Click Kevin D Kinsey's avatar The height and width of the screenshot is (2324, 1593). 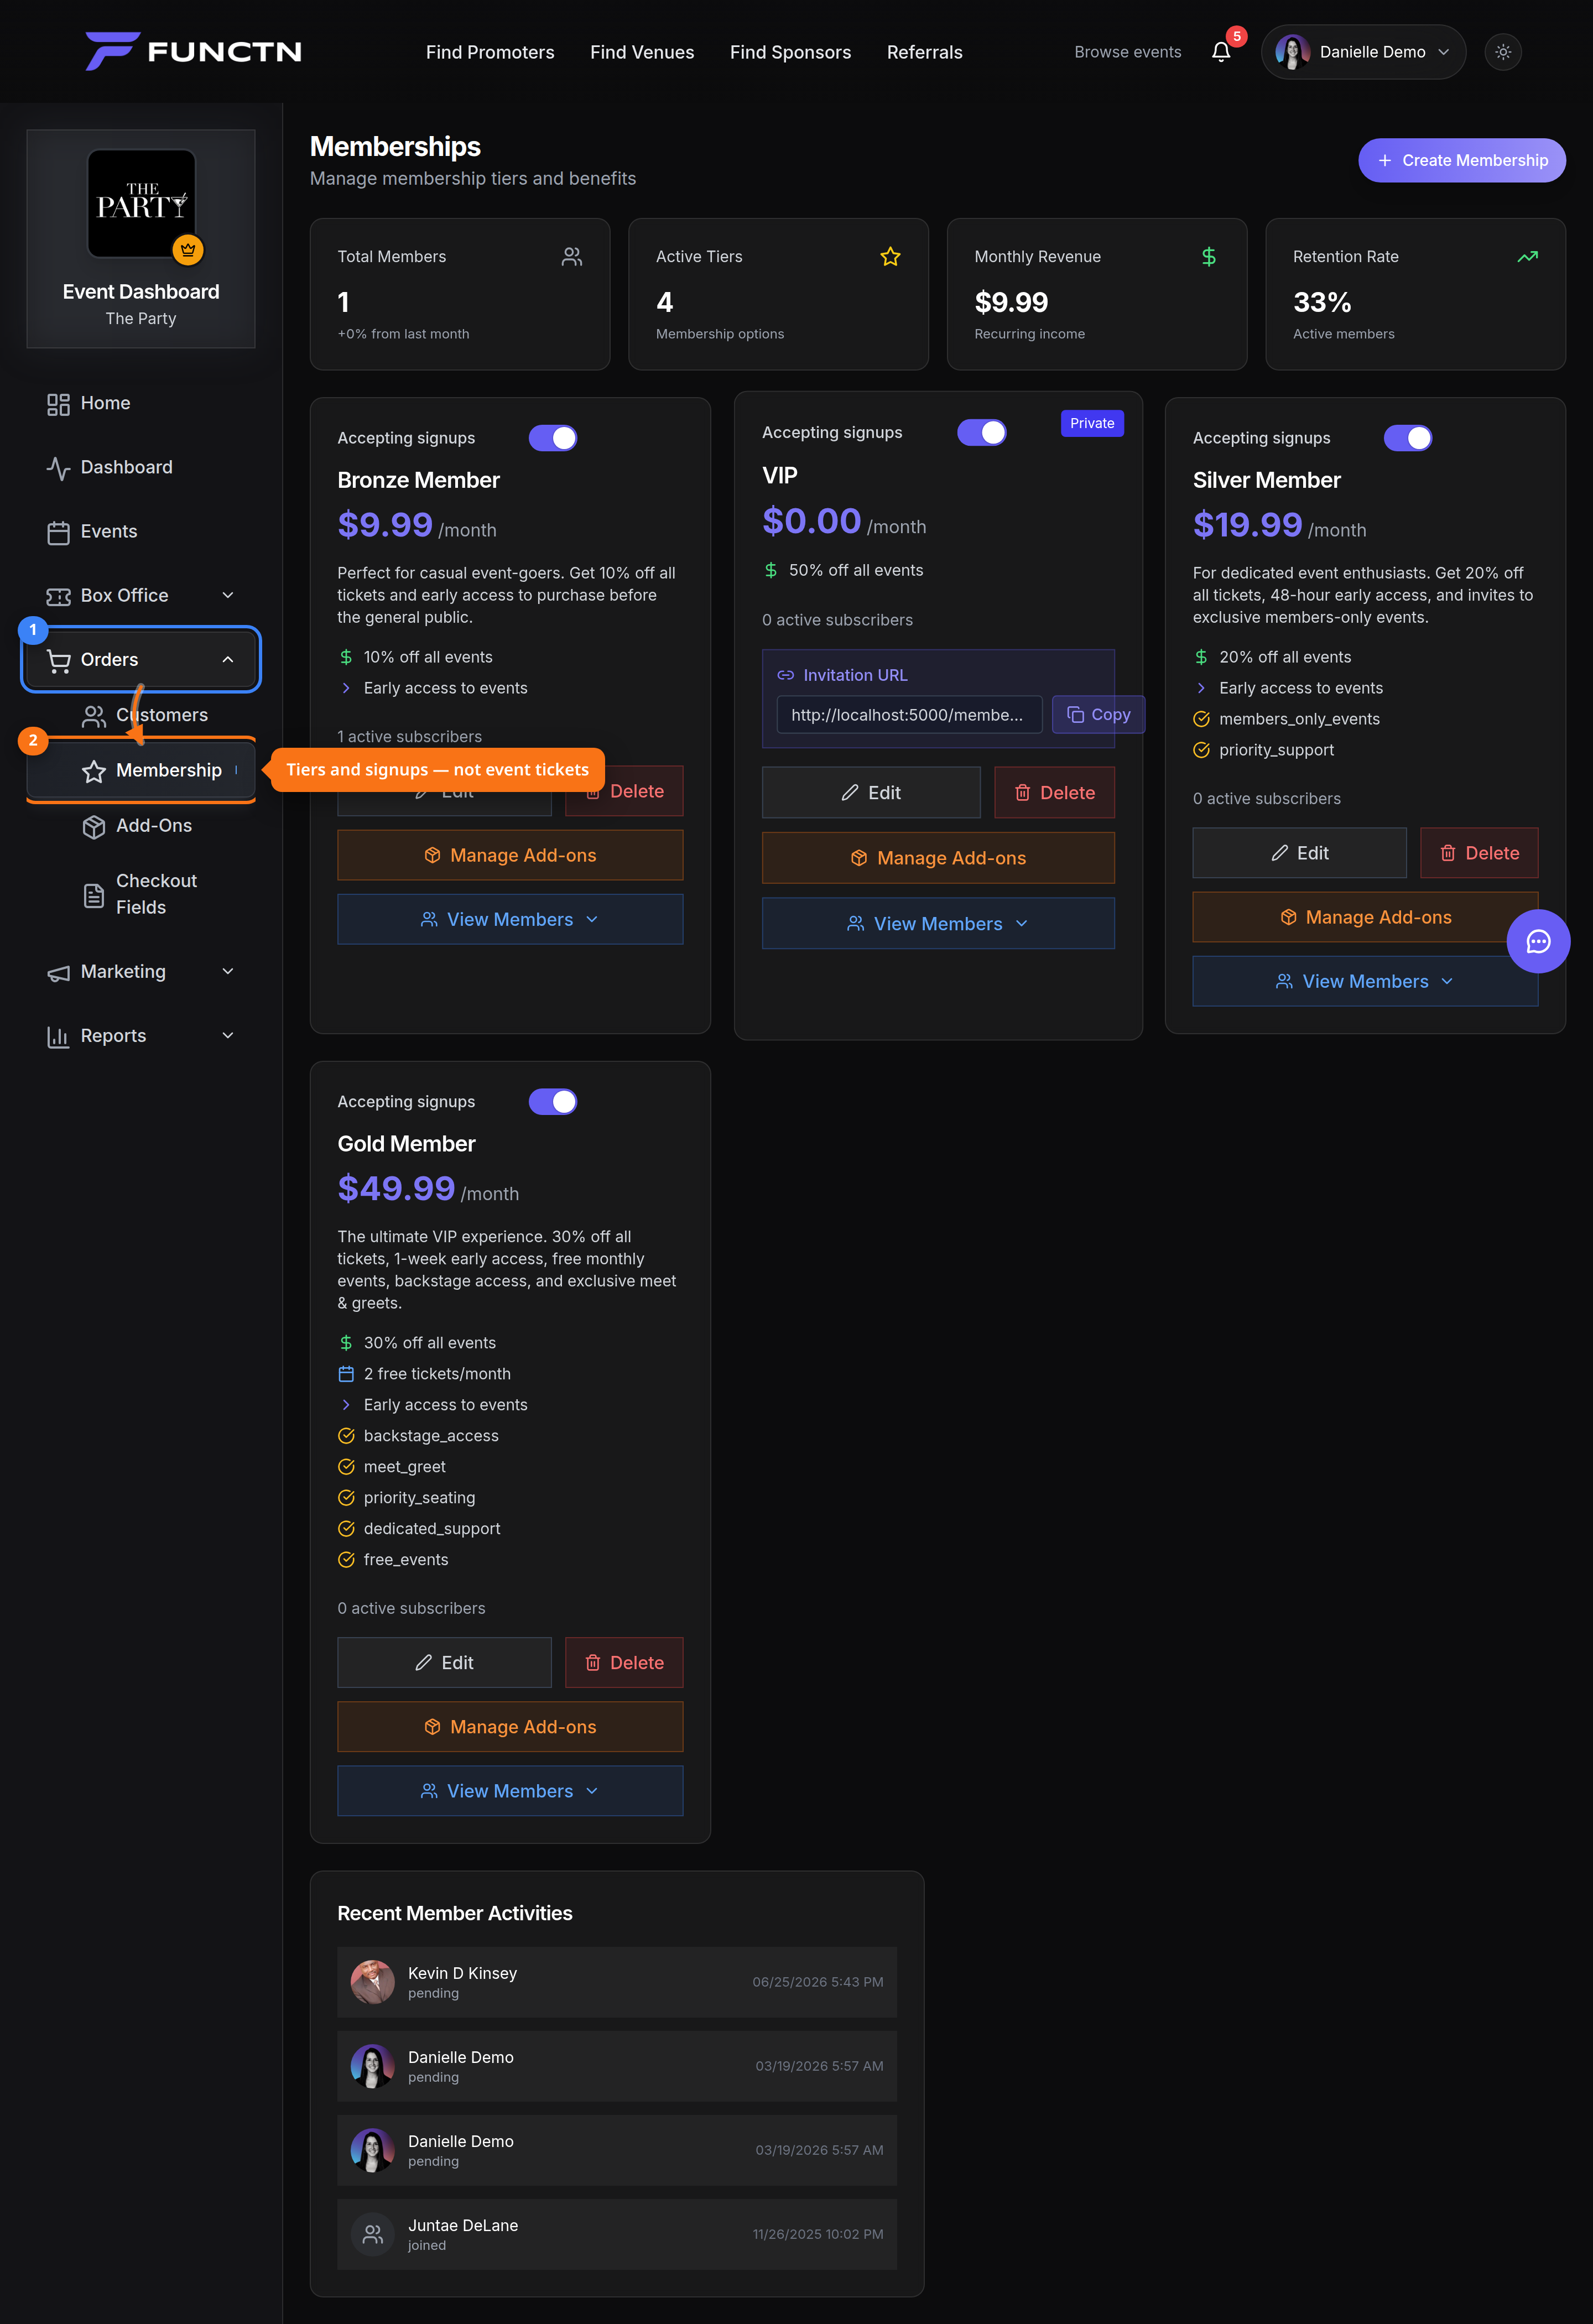click(x=372, y=1982)
